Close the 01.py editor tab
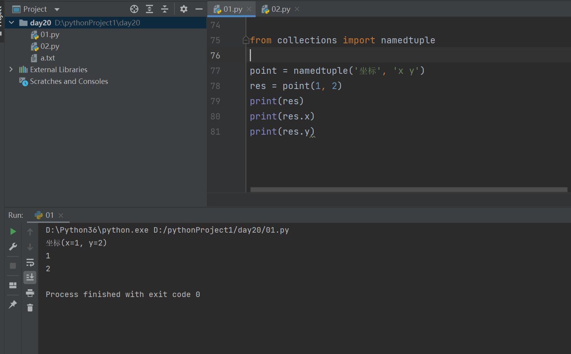The width and height of the screenshot is (571, 354). [x=249, y=9]
